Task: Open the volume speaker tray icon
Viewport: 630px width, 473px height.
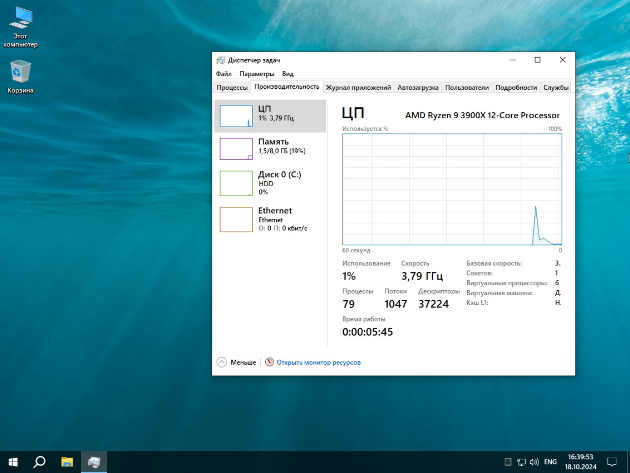Action: (534, 462)
